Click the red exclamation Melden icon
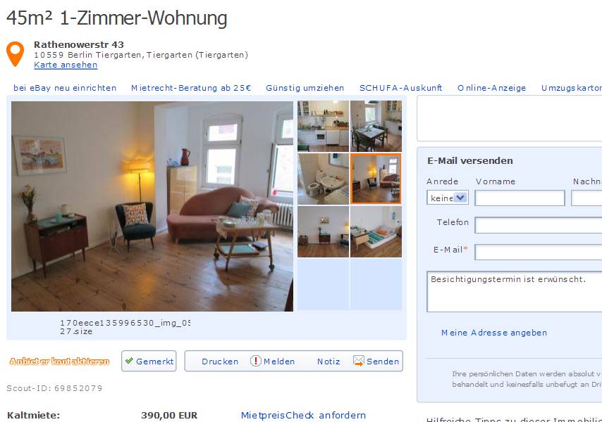 tap(256, 361)
